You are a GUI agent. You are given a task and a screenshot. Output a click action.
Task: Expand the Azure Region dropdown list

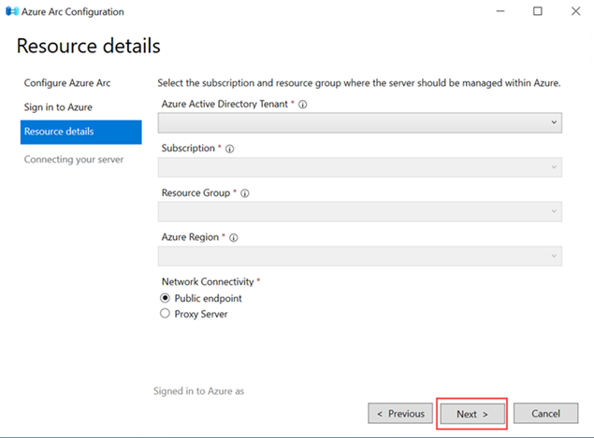359,256
